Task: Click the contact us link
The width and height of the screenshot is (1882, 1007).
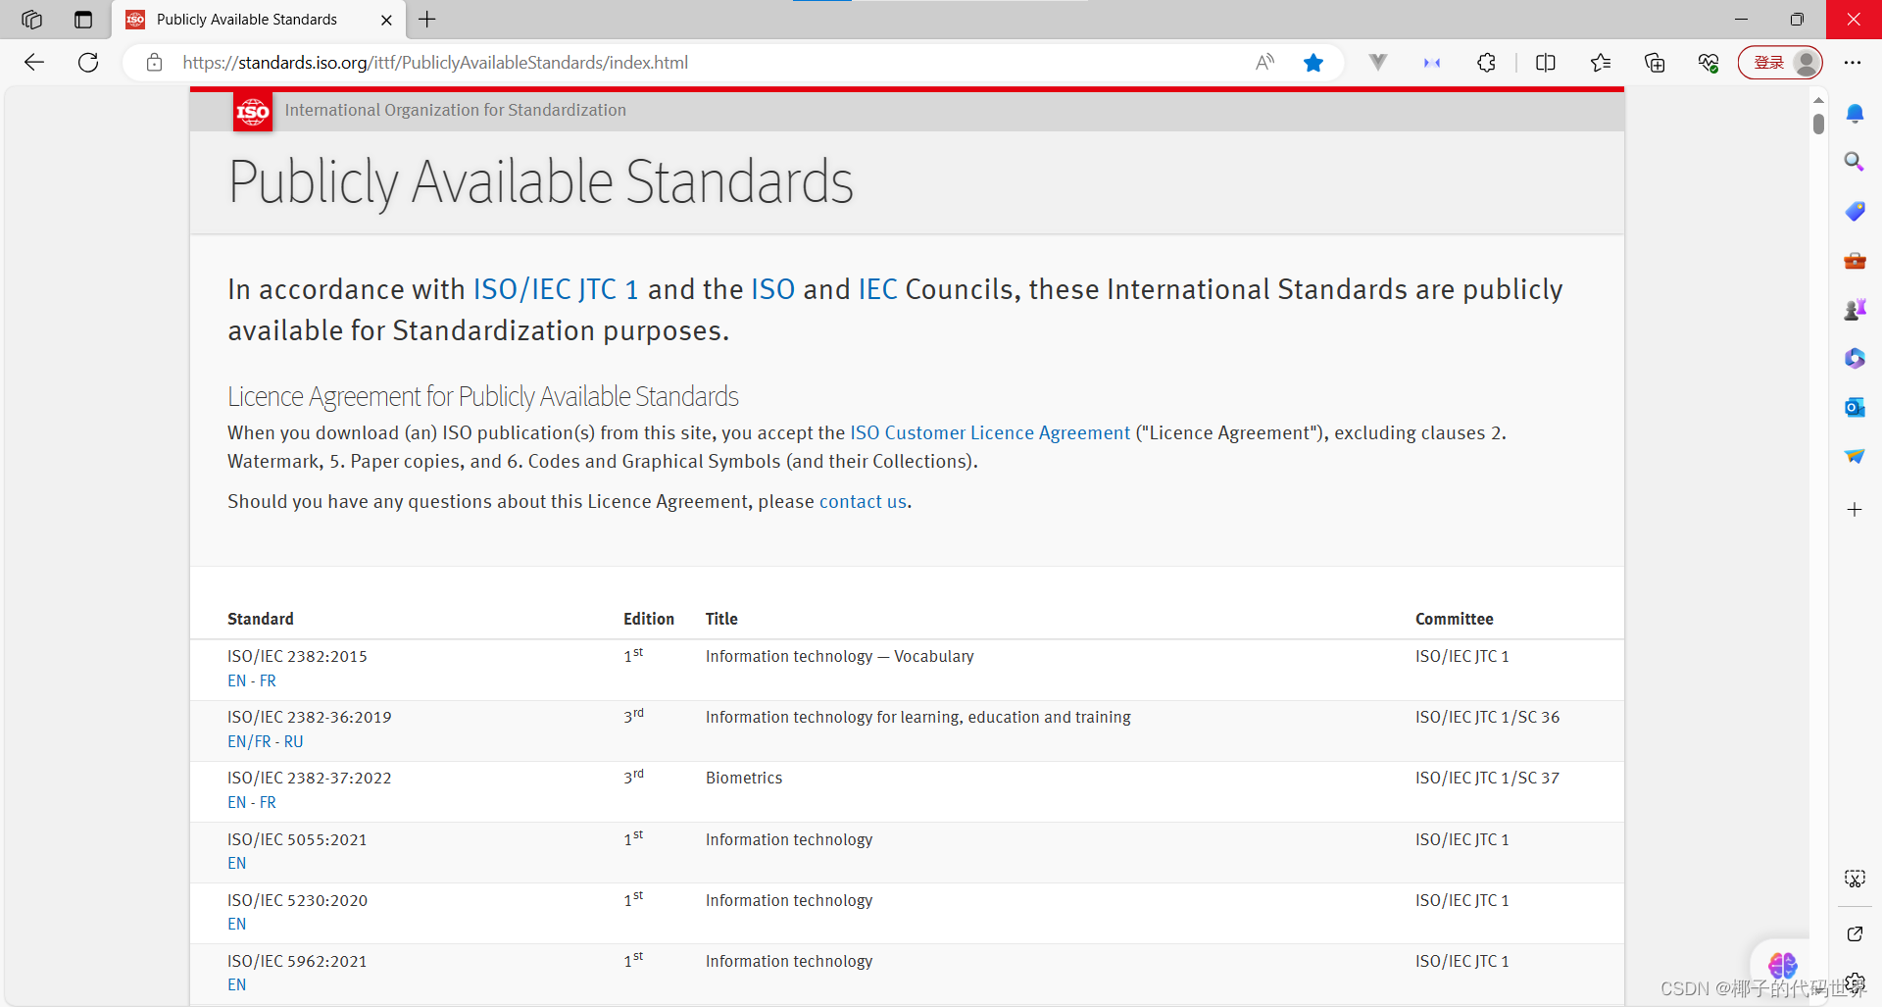Action: (x=863, y=501)
